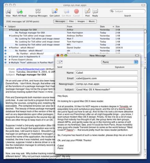Open the View toolbar icon
Screen dimensions: 150x163
point(8,12)
